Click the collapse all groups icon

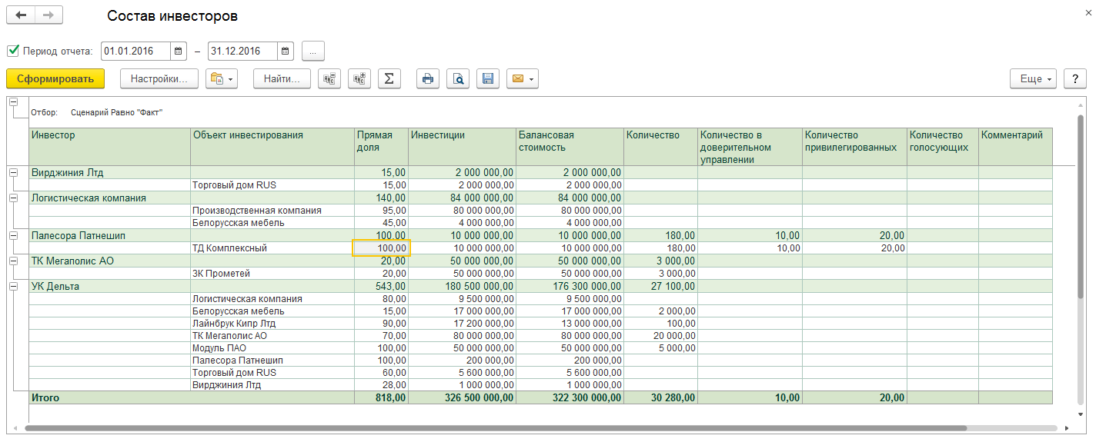[x=329, y=78]
